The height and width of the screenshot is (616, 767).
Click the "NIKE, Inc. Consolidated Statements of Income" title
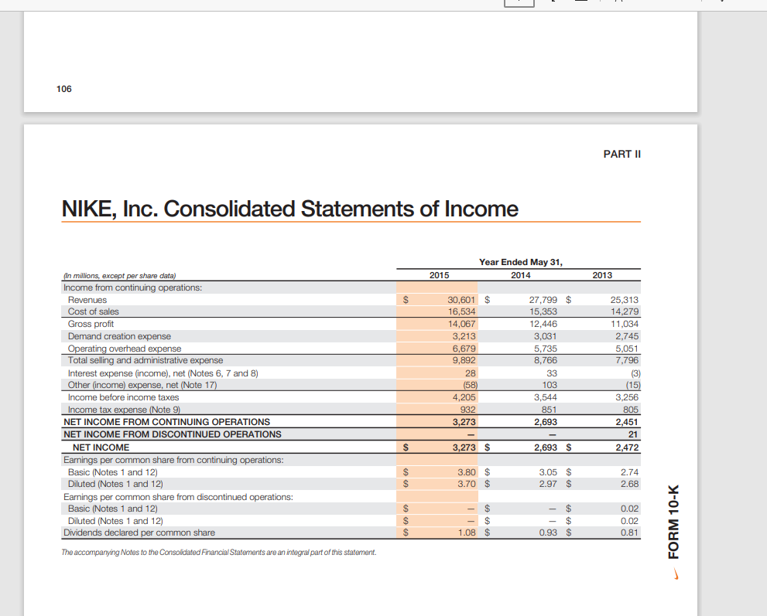point(289,209)
